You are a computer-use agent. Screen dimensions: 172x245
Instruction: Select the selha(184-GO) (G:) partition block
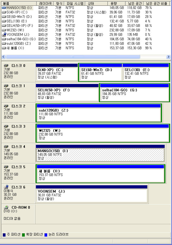[x=134, y=93]
